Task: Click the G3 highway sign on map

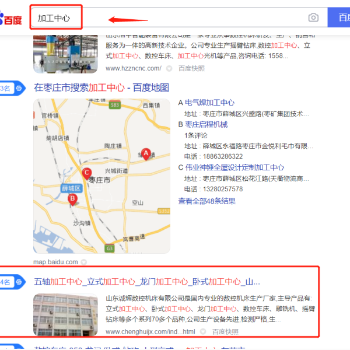Action: click(110, 249)
